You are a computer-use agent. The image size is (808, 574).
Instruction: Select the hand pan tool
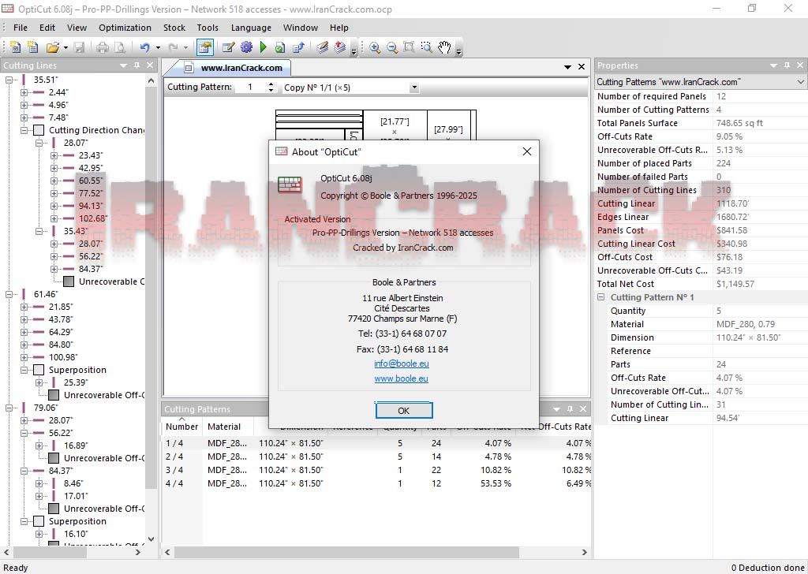tap(444, 47)
